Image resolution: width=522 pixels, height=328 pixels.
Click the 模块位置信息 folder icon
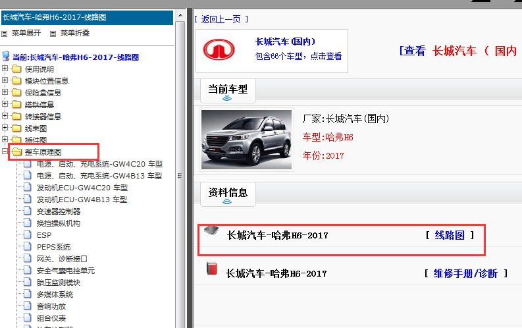click(x=16, y=80)
